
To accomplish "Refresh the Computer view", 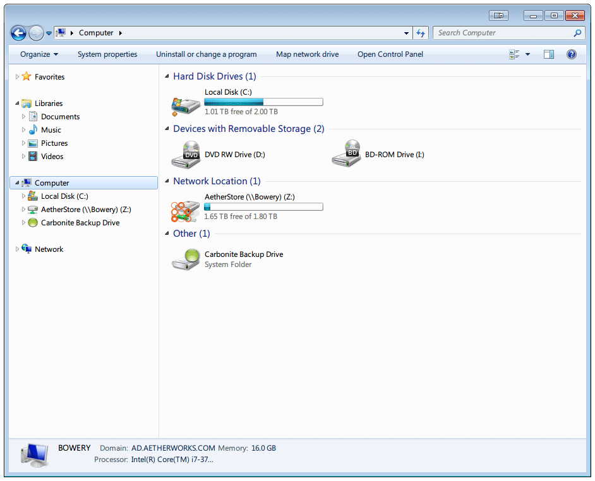I will (421, 33).
